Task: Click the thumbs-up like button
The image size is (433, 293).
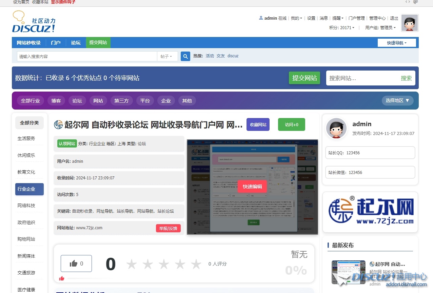Action: [76, 263]
